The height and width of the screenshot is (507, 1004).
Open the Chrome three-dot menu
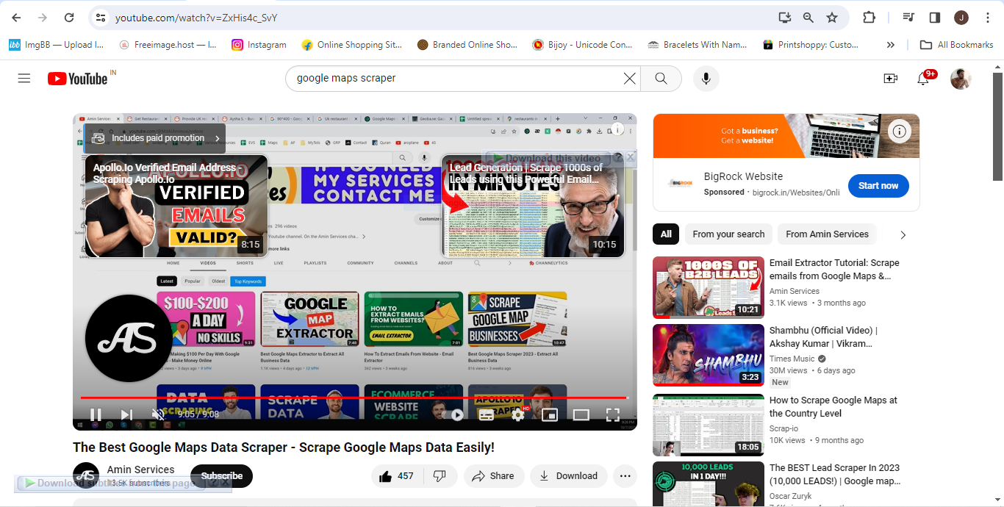(988, 18)
